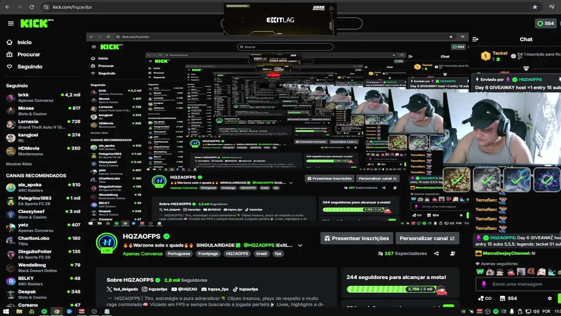Open site information icon in address bar
561x316 pixels.
tap(46, 7)
